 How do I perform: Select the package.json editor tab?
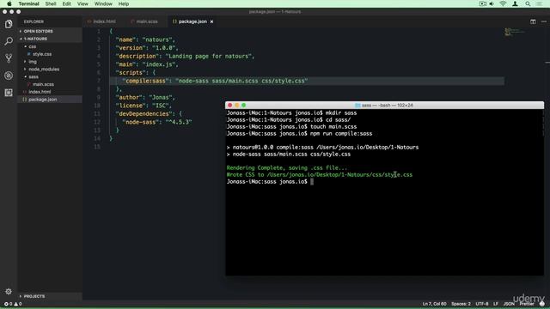tap(192, 21)
